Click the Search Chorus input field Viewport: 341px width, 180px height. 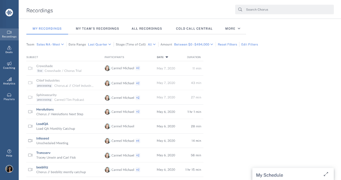click(x=284, y=9)
